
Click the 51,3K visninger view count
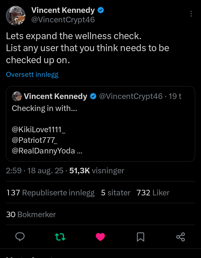tap(97, 171)
